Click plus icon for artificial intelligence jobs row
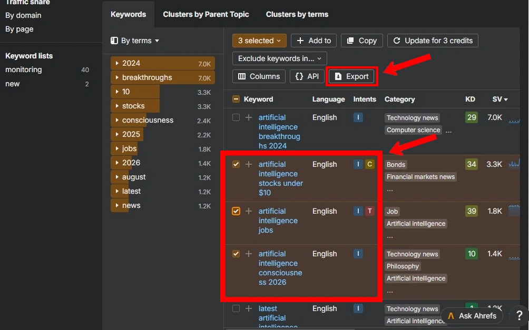Screen dimensions: 529x330 [x=249, y=211]
